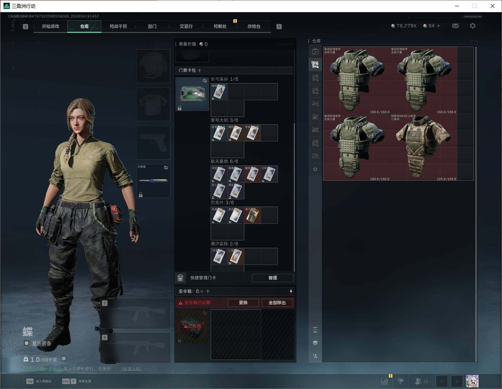Go to the 部门 tab
502x389 pixels.
click(x=152, y=26)
